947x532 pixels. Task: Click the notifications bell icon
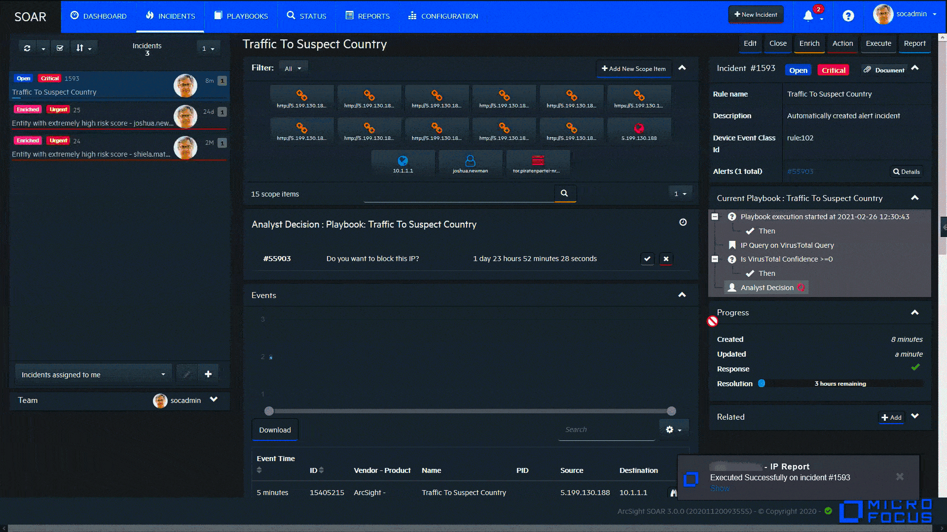point(808,16)
